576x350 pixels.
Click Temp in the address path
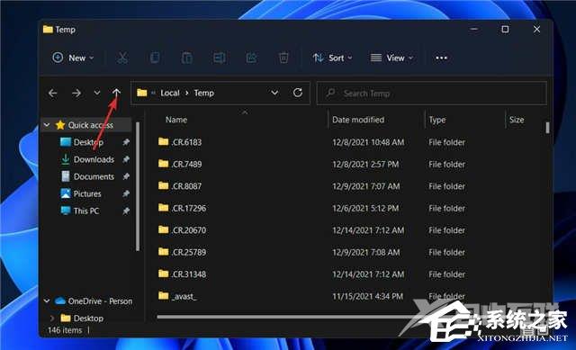[x=204, y=94]
